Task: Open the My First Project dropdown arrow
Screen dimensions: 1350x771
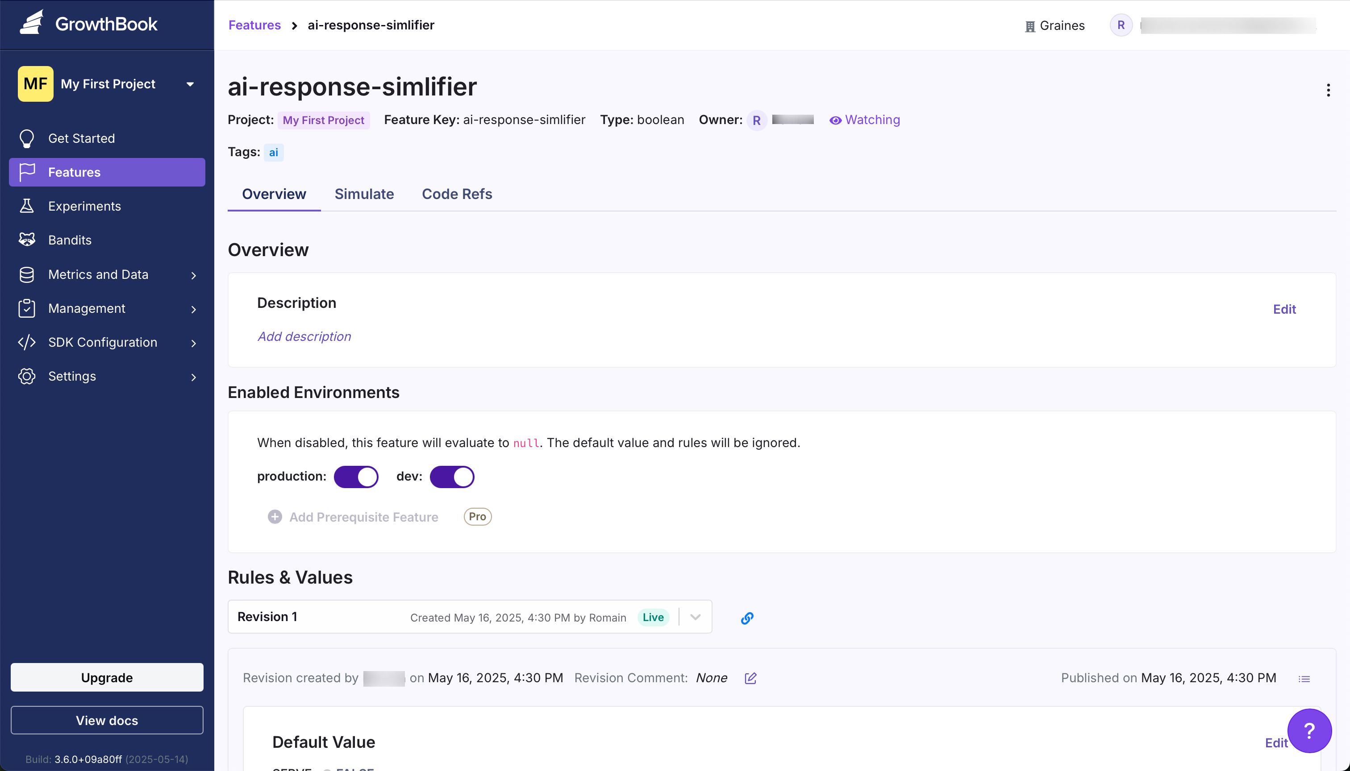Action: click(190, 84)
